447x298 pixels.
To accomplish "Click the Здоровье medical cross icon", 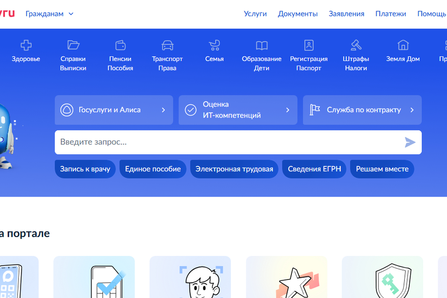I will pyautogui.click(x=26, y=45).
